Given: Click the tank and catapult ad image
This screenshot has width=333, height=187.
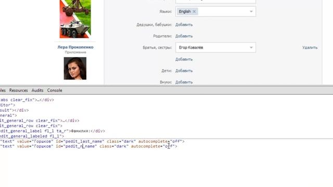Looking at the screenshot, I should click(75, 19).
